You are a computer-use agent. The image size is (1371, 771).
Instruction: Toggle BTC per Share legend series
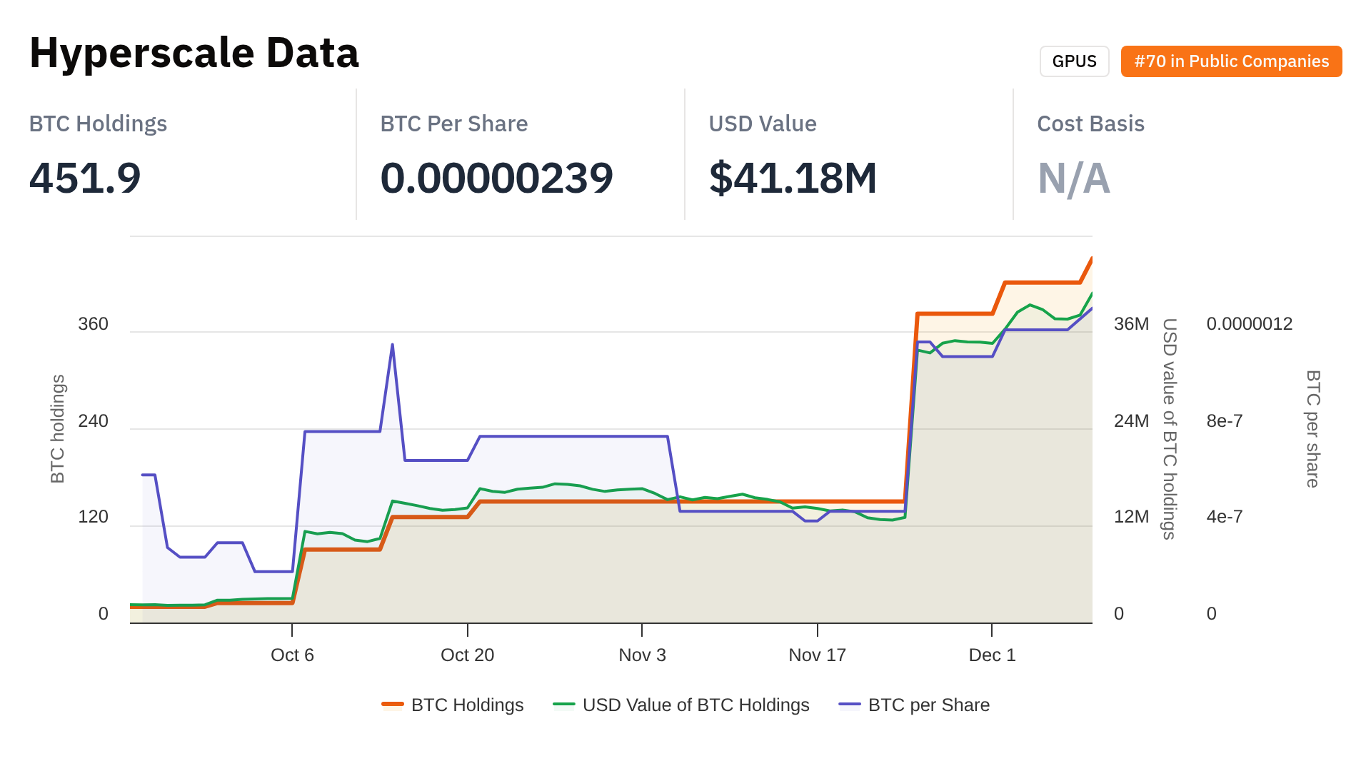click(928, 705)
